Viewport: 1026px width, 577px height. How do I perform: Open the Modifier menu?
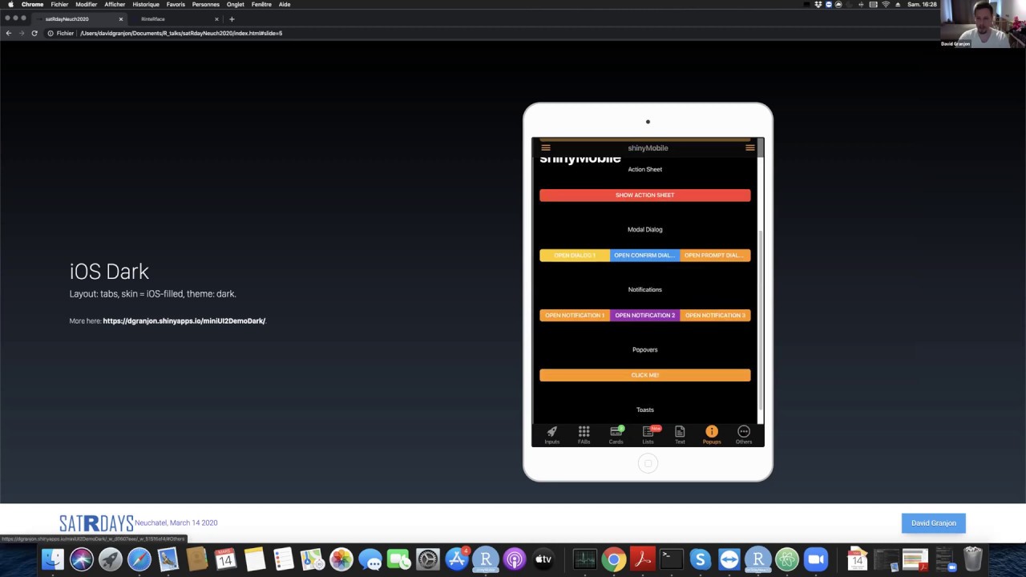pos(86,4)
